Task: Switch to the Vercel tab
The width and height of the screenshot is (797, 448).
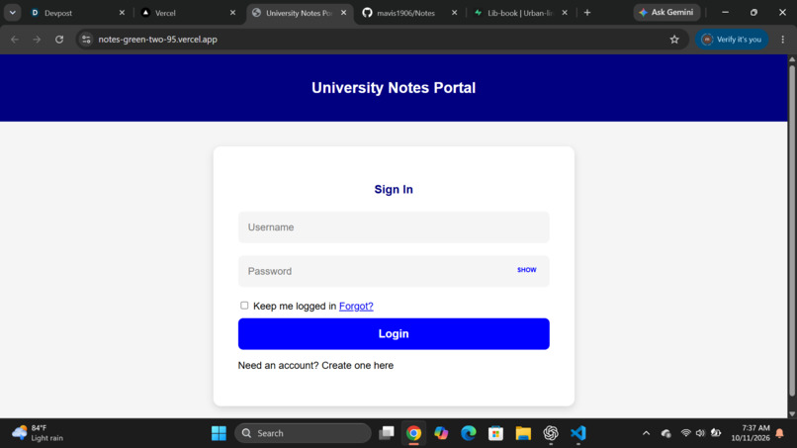Action: click(188, 13)
